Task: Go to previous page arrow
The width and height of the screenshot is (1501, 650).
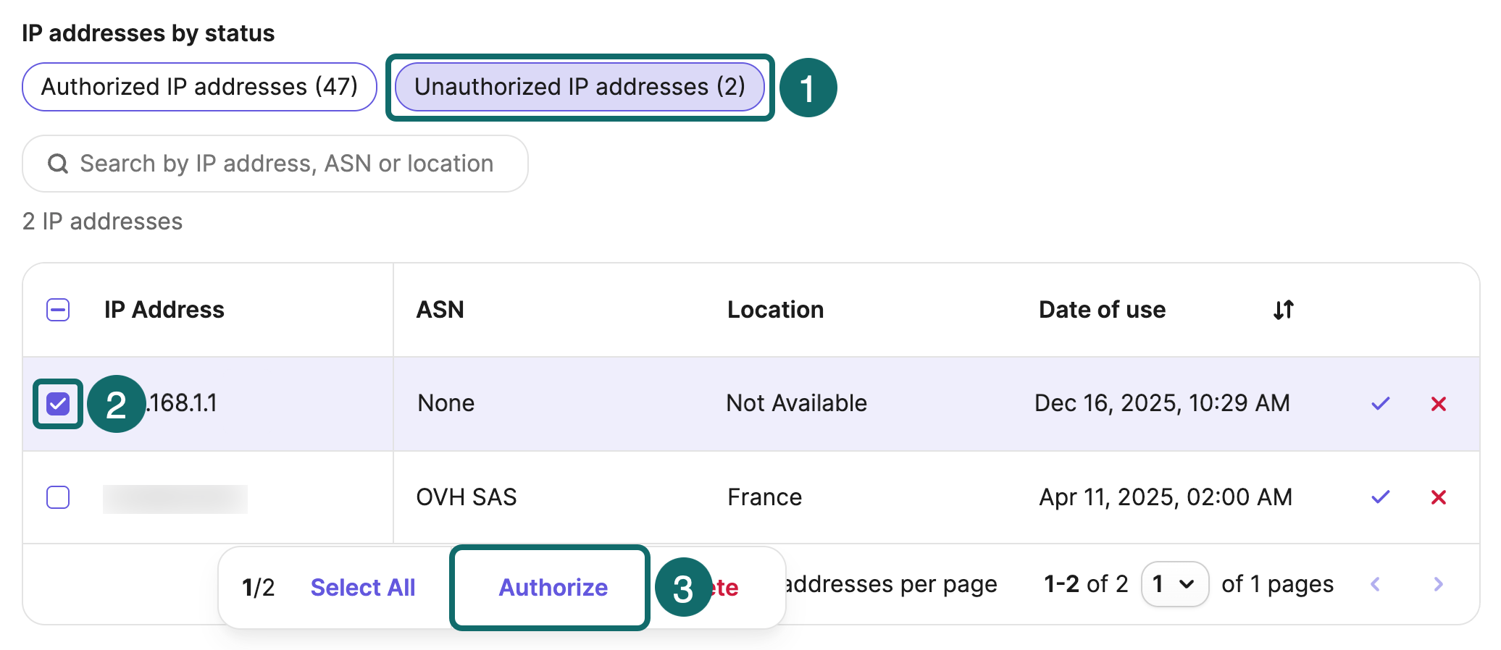Action: (1376, 584)
